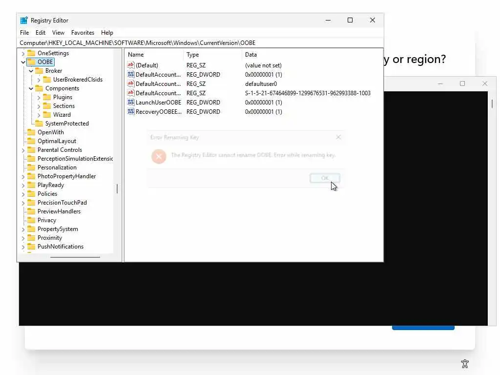Select the Broker folder icon
The image size is (500, 375).
click(39, 70)
